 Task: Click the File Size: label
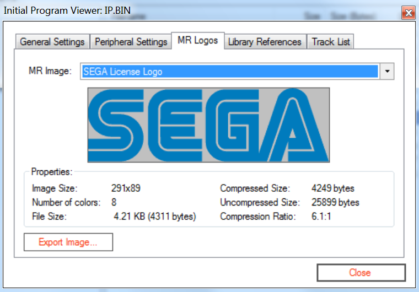click(x=50, y=216)
